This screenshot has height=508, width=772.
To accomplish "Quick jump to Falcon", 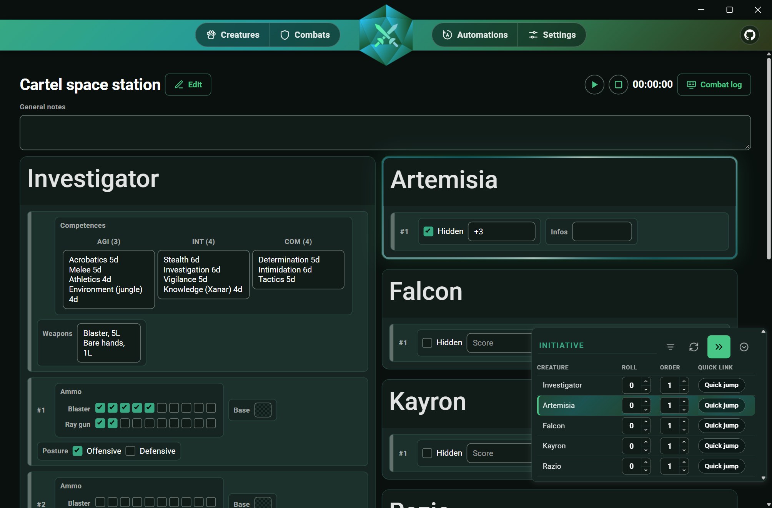I will 721,426.
